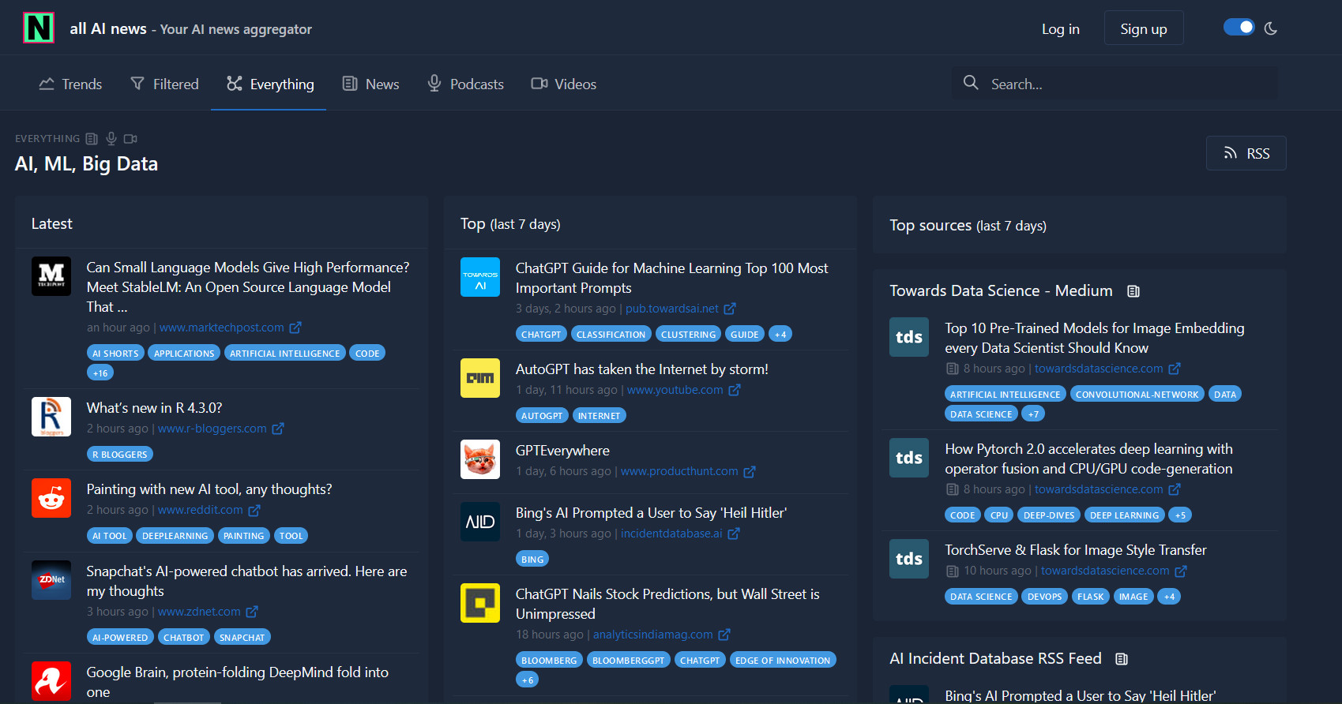This screenshot has width=1342, height=704.
Task: Select the AI SHORTS tag
Action: click(115, 353)
